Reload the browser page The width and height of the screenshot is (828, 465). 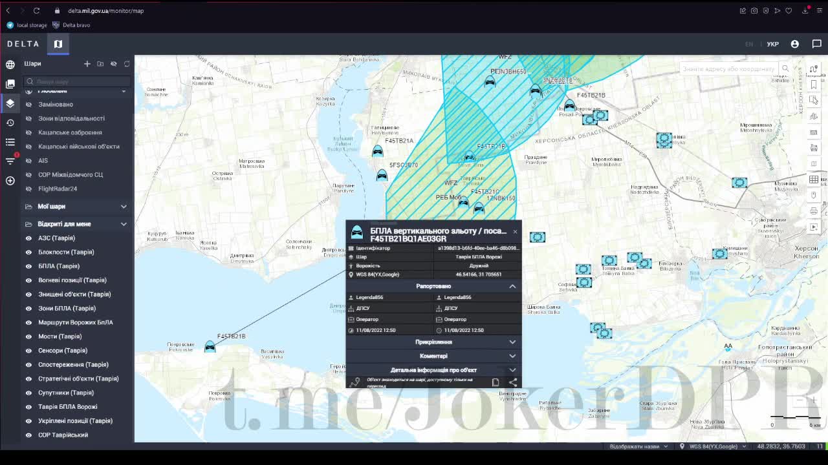tap(37, 10)
